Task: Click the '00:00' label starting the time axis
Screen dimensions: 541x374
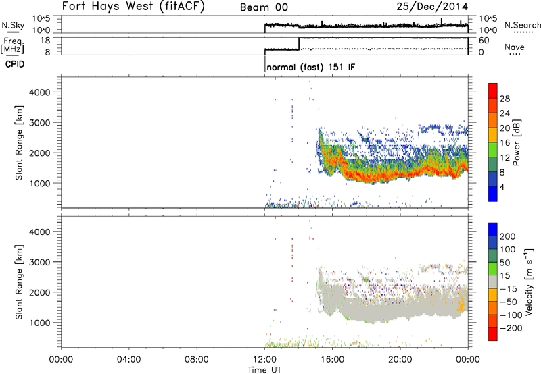Action: click(x=61, y=360)
